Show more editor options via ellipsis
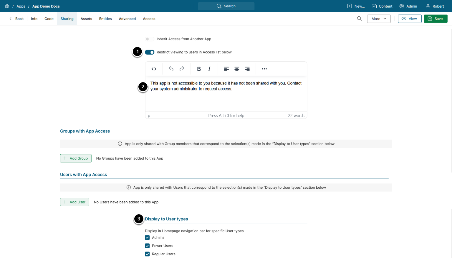The width and height of the screenshot is (452, 258). coord(264,69)
